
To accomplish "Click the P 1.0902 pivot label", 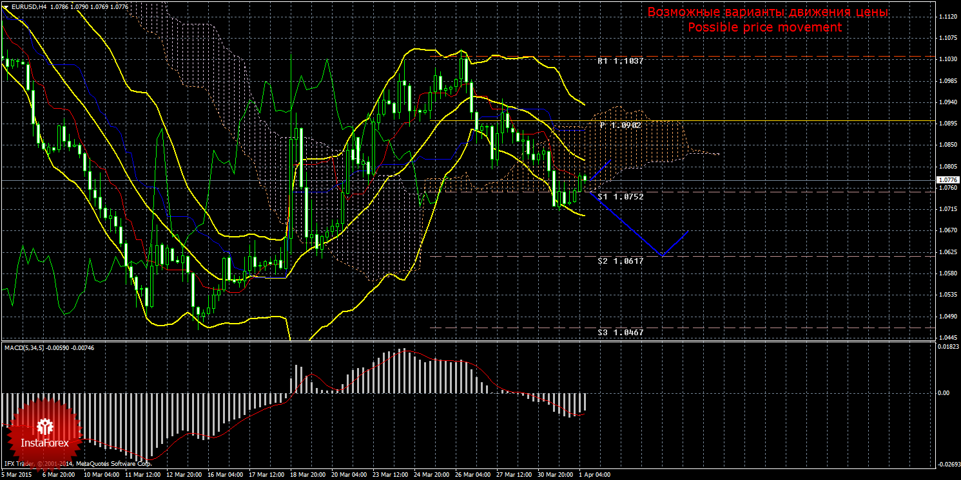I will 620,125.
